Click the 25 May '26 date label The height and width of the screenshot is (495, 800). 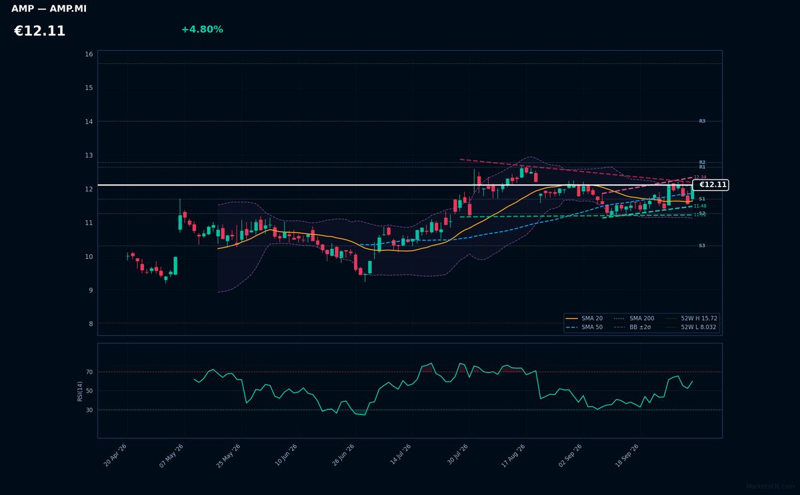228,455
